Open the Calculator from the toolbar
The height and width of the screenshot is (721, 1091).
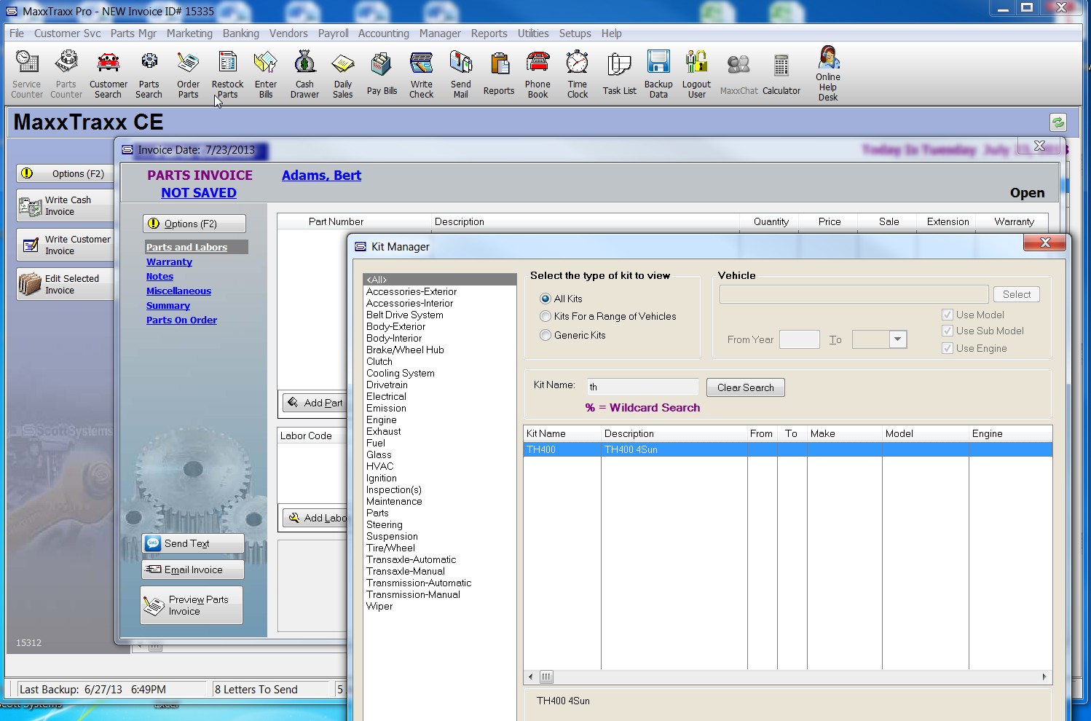[x=781, y=74]
